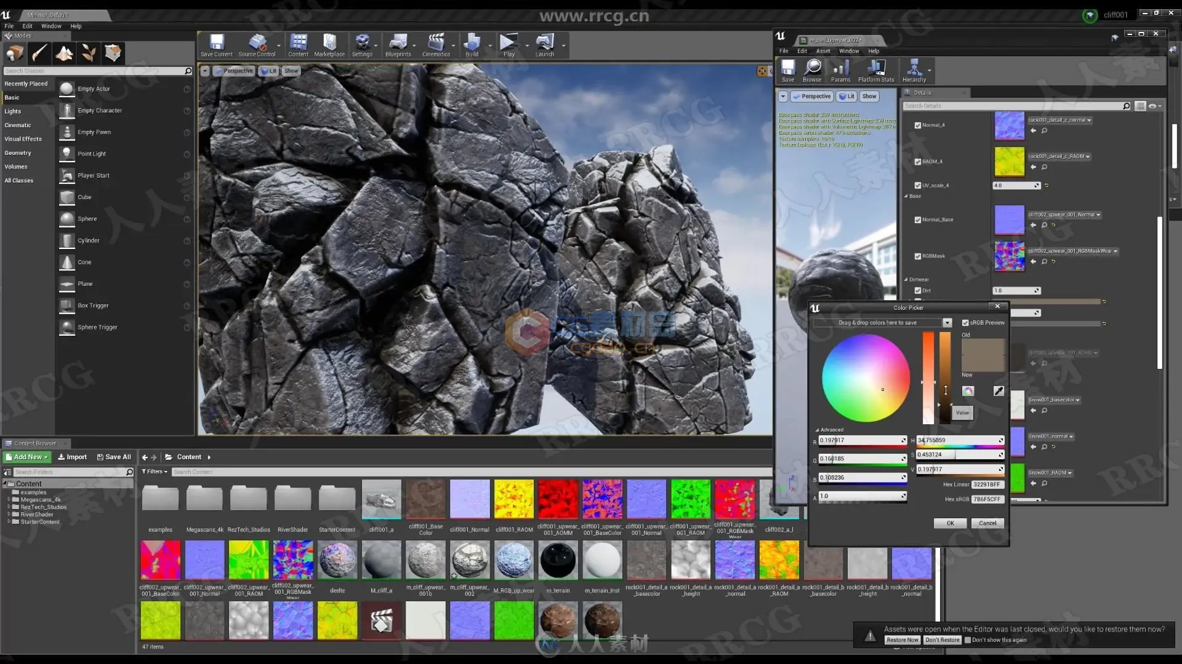Click Save in material editor toolbar
1182x664 pixels.
click(x=788, y=71)
